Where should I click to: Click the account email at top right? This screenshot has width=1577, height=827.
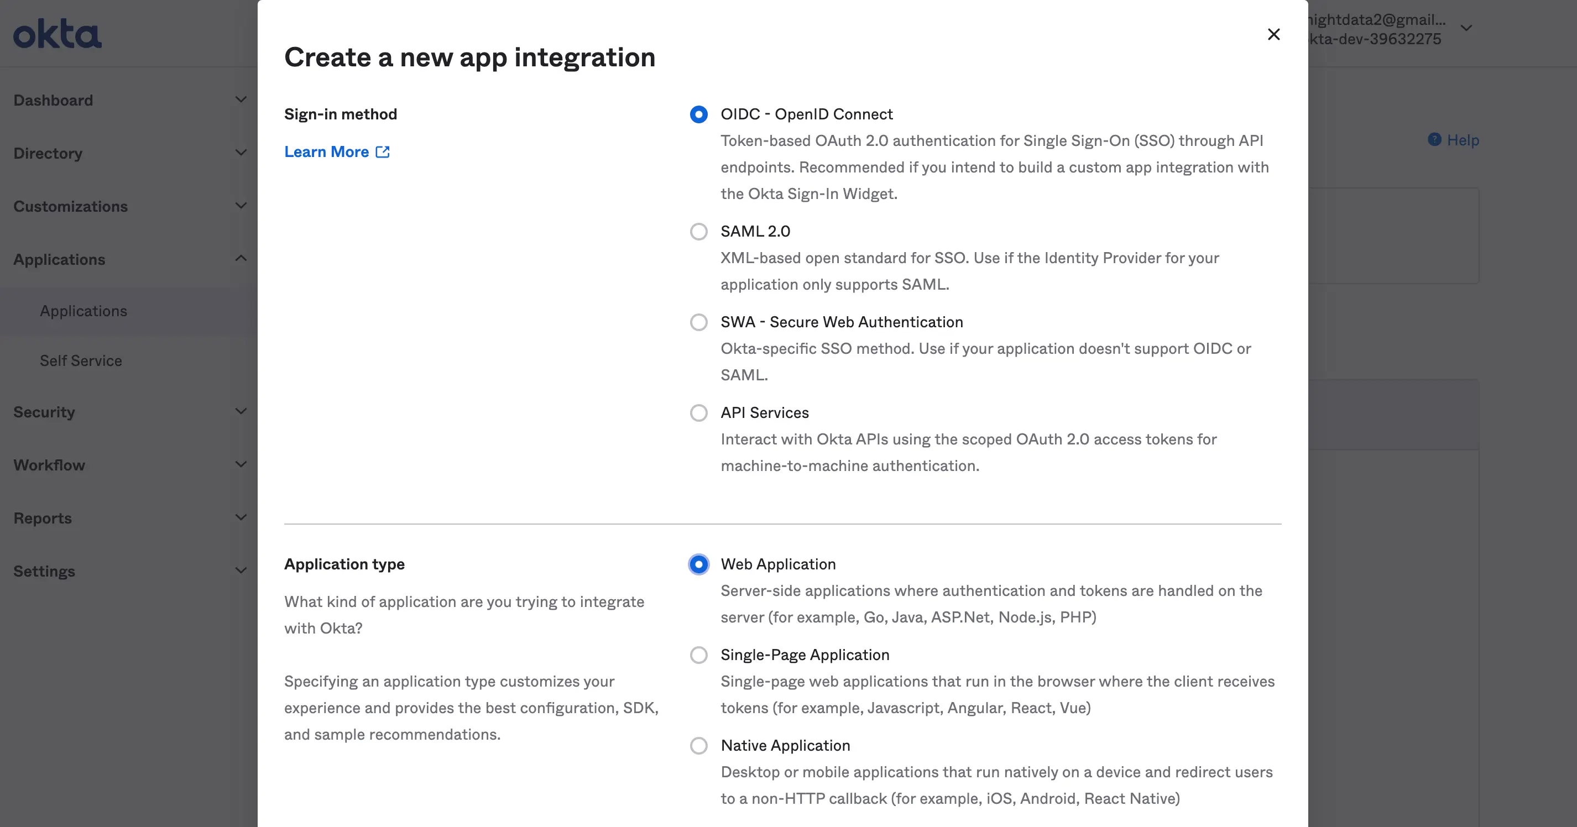pyautogui.click(x=1377, y=19)
